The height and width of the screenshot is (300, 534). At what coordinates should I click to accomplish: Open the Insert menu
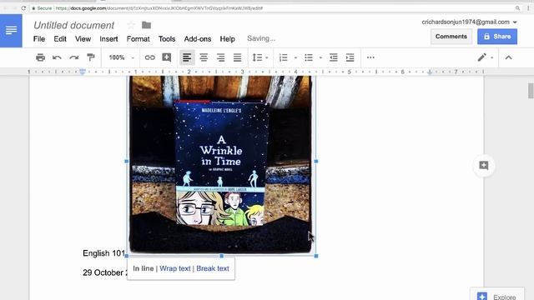[108, 39]
